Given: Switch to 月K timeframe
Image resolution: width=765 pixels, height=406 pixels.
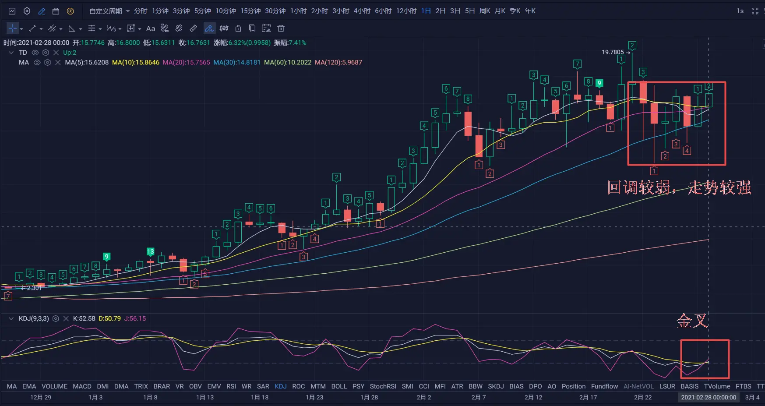Looking at the screenshot, I should (x=500, y=11).
